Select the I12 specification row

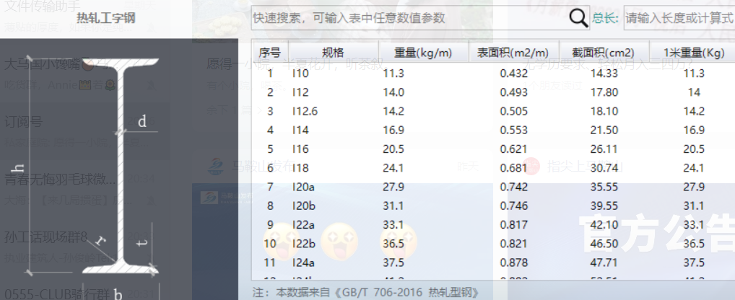click(493, 92)
